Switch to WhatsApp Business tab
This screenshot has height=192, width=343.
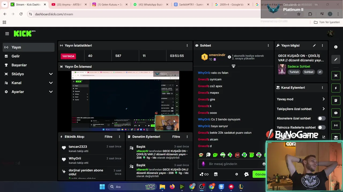151,5
